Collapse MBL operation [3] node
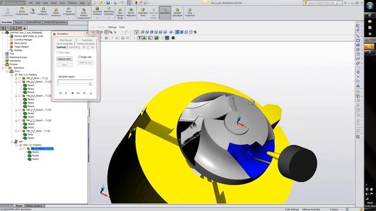376x211 pixels. 16,96
